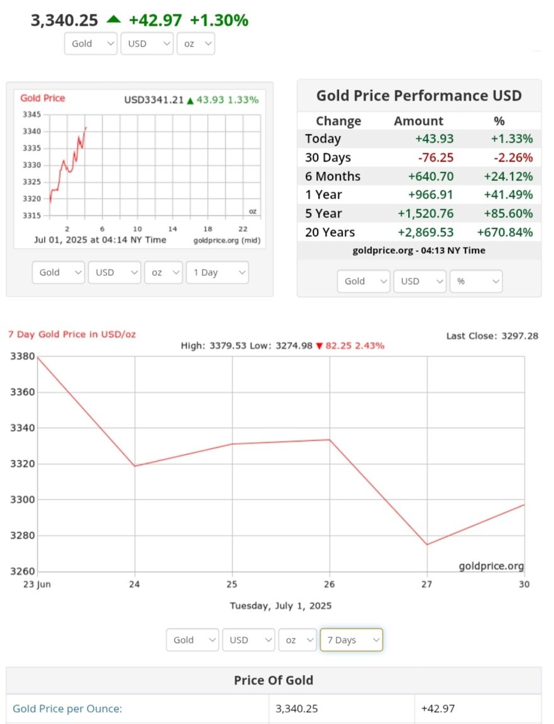Open Gold dropdown in Gold Price Performance panel
Viewport: 554px width, 724px height.
(363, 282)
